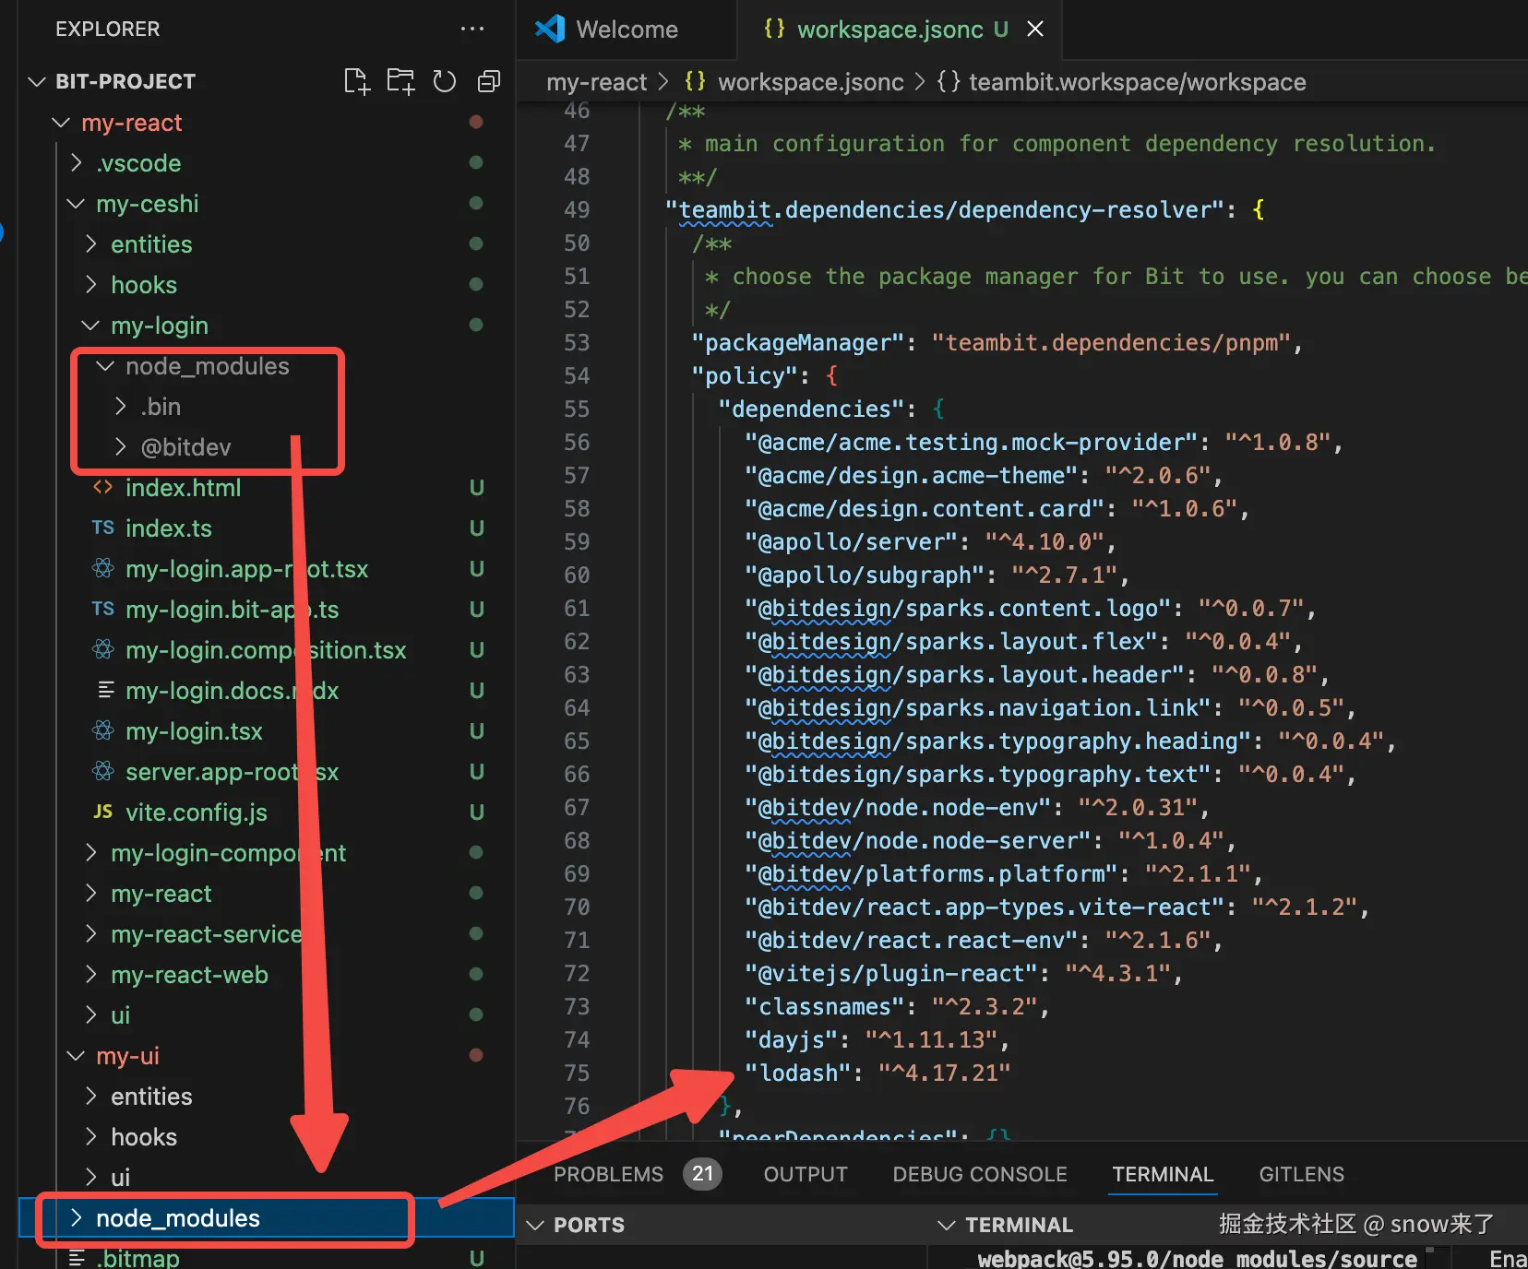Image resolution: width=1528 pixels, height=1269 pixels.
Task: Collapse node_modules folder inside my-login
Action: (105, 366)
